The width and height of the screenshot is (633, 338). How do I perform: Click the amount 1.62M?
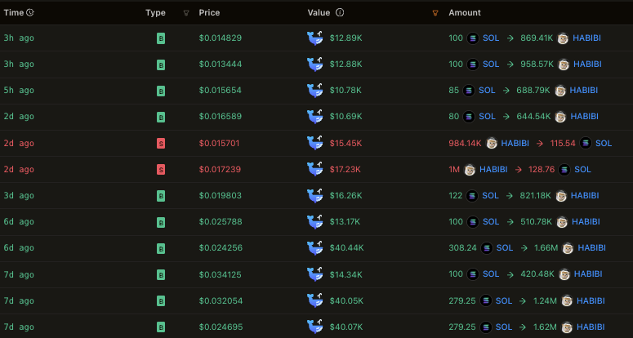click(x=546, y=327)
